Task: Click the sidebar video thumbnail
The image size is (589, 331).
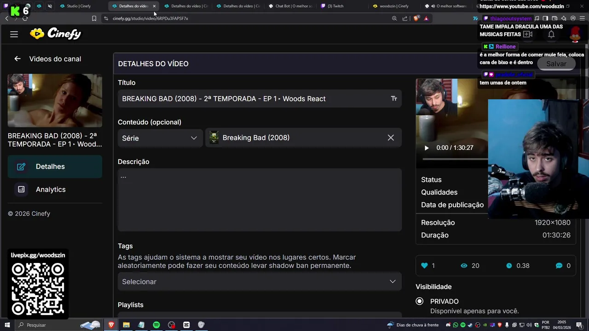Action: (x=55, y=101)
